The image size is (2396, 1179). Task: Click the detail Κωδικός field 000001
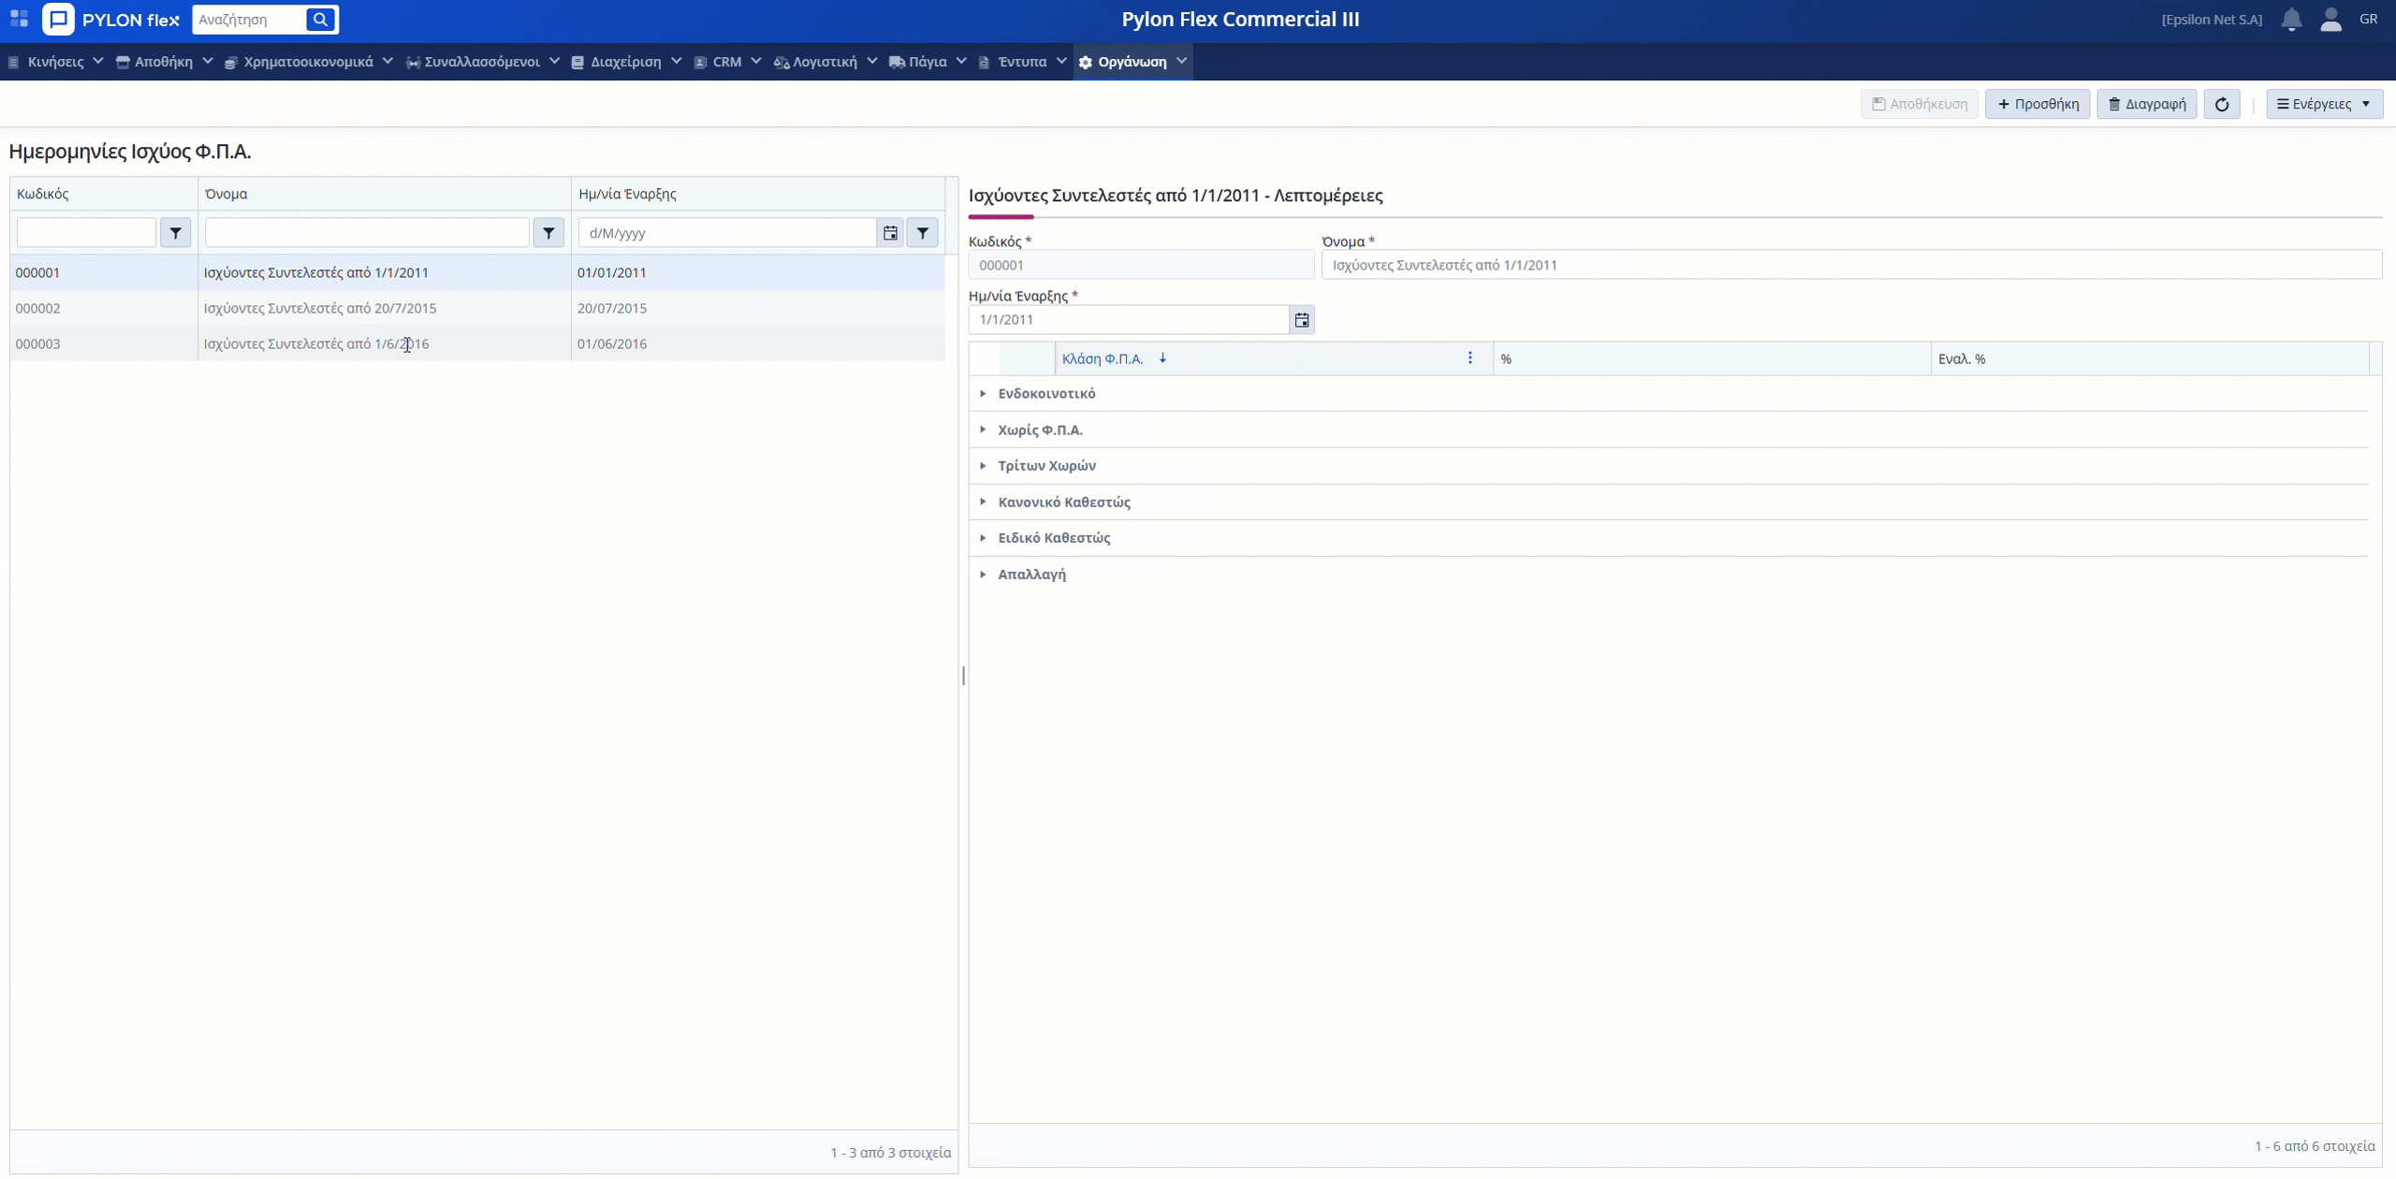pos(1141,265)
